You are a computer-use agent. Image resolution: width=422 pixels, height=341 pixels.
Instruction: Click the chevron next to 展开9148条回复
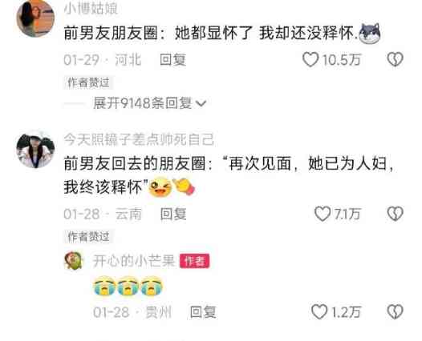(201, 103)
